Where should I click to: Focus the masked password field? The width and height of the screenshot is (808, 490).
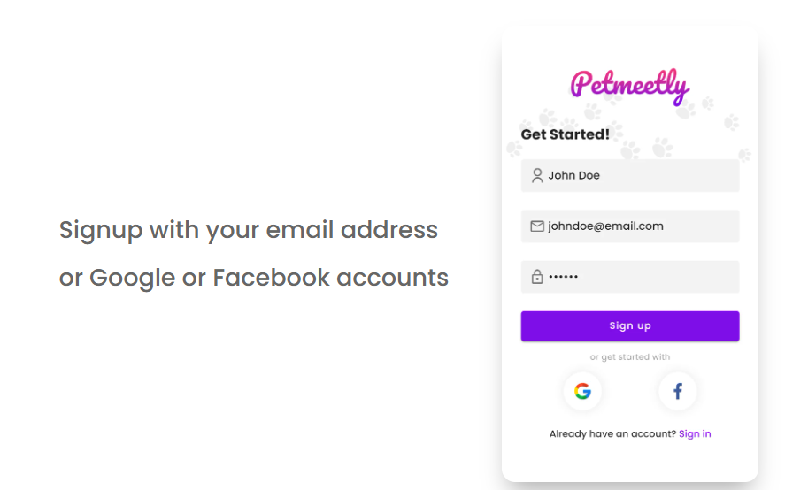point(630,277)
